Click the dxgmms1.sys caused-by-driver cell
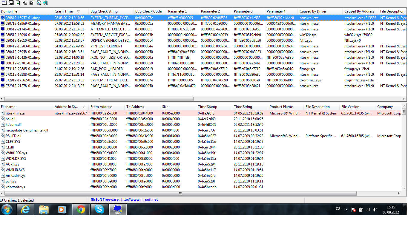The width and height of the screenshot is (408, 229). [x=310, y=80]
